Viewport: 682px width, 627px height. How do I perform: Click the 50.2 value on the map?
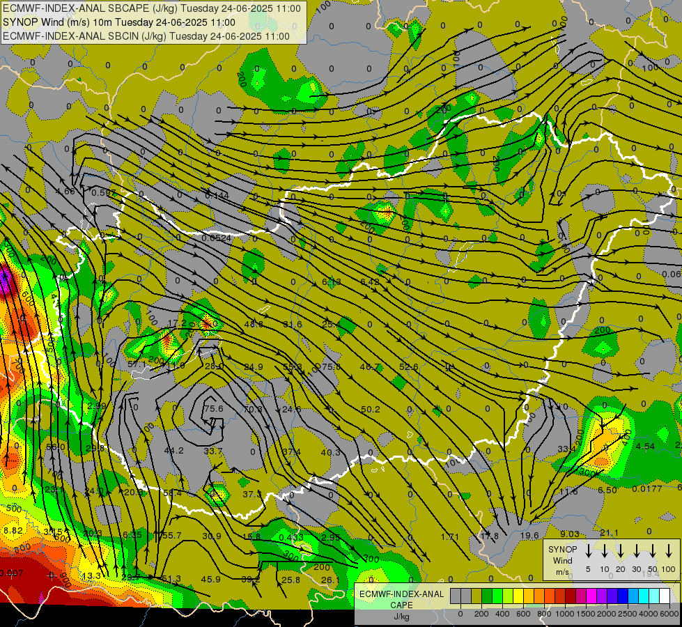coord(371,410)
